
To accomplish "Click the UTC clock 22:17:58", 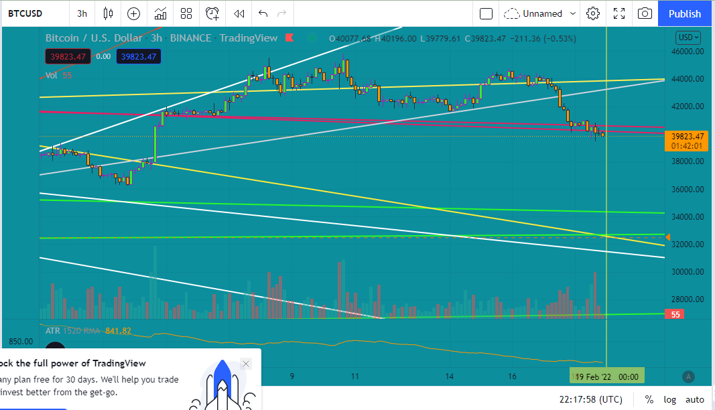I will (590, 399).
